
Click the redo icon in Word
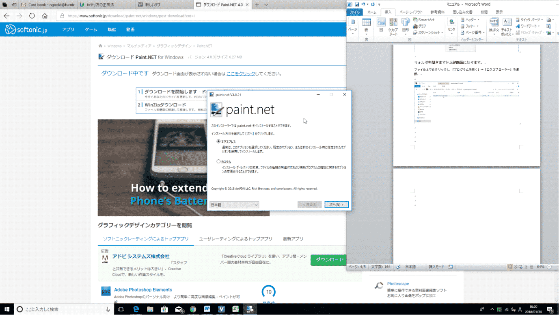(x=373, y=4)
